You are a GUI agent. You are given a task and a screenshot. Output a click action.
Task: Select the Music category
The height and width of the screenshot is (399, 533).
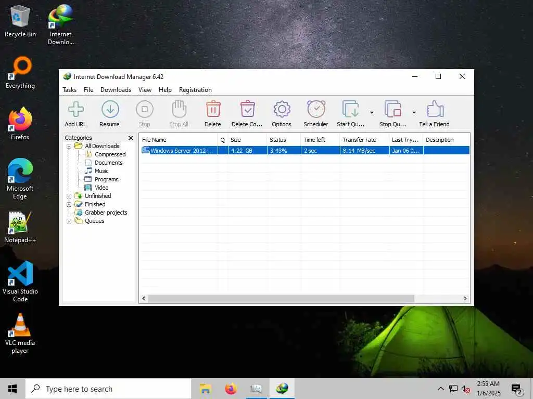(x=101, y=171)
